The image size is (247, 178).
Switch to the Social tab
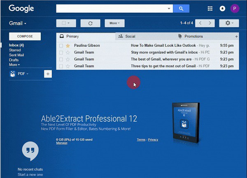pyautogui.click(x=130, y=37)
